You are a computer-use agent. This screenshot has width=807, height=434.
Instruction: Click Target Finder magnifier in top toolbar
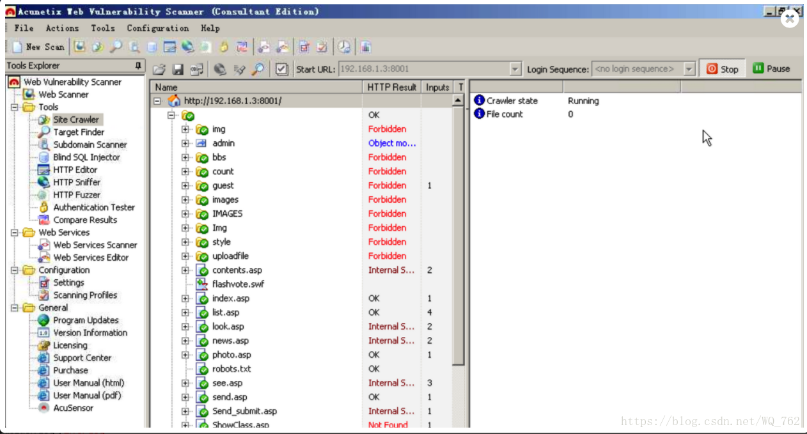click(x=116, y=47)
